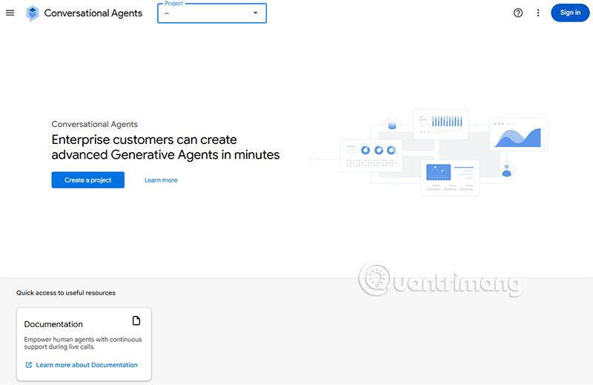Click the Conversational Agents header title
The width and height of the screenshot is (593, 385).
tap(93, 13)
